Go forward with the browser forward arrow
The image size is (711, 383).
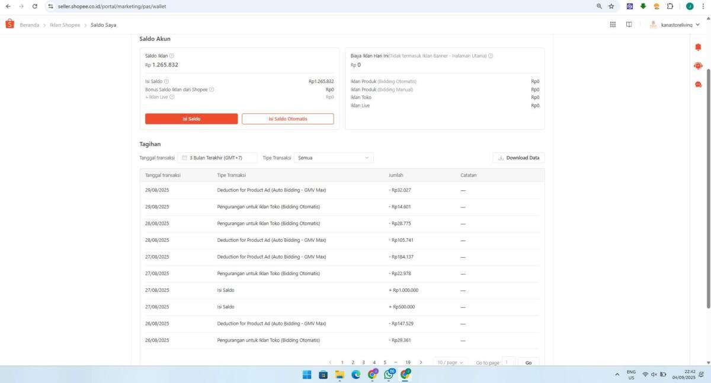point(21,6)
